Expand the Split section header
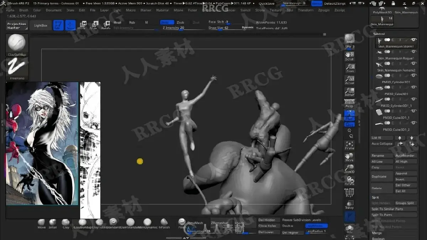This screenshot has width=427, height=240. [x=375, y=197]
